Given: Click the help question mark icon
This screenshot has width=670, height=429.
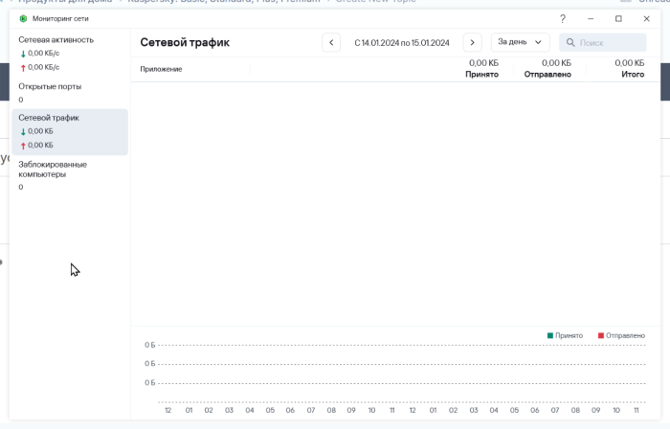Looking at the screenshot, I should [x=563, y=19].
